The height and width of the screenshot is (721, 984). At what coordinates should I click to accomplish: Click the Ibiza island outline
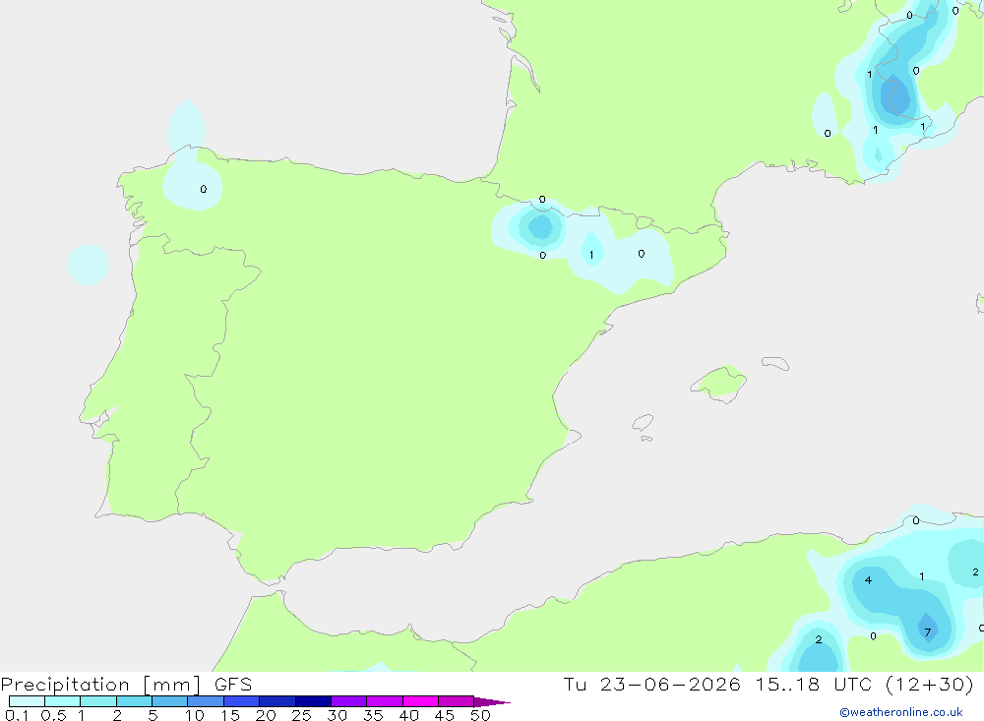[642, 422]
